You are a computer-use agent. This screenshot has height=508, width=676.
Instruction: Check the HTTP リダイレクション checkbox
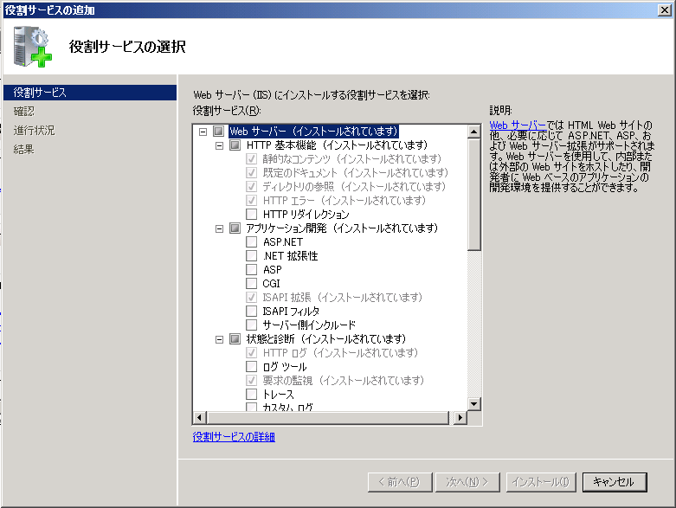(251, 214)
